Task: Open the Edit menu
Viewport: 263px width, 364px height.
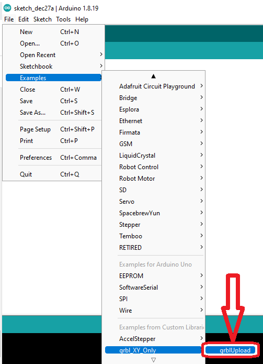Action: tap(24, 19)
